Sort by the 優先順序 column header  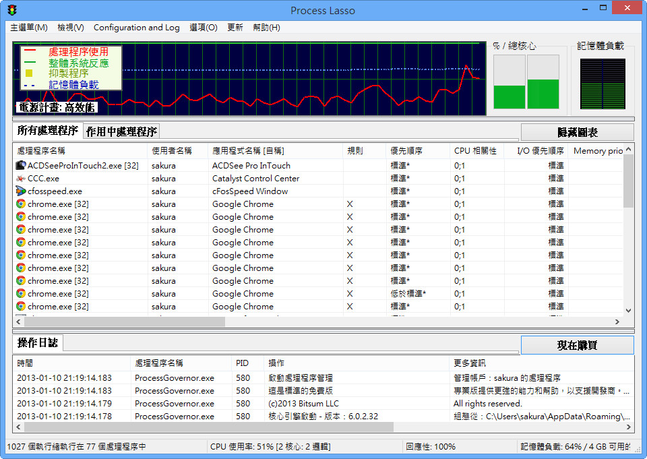pos(418,151)
